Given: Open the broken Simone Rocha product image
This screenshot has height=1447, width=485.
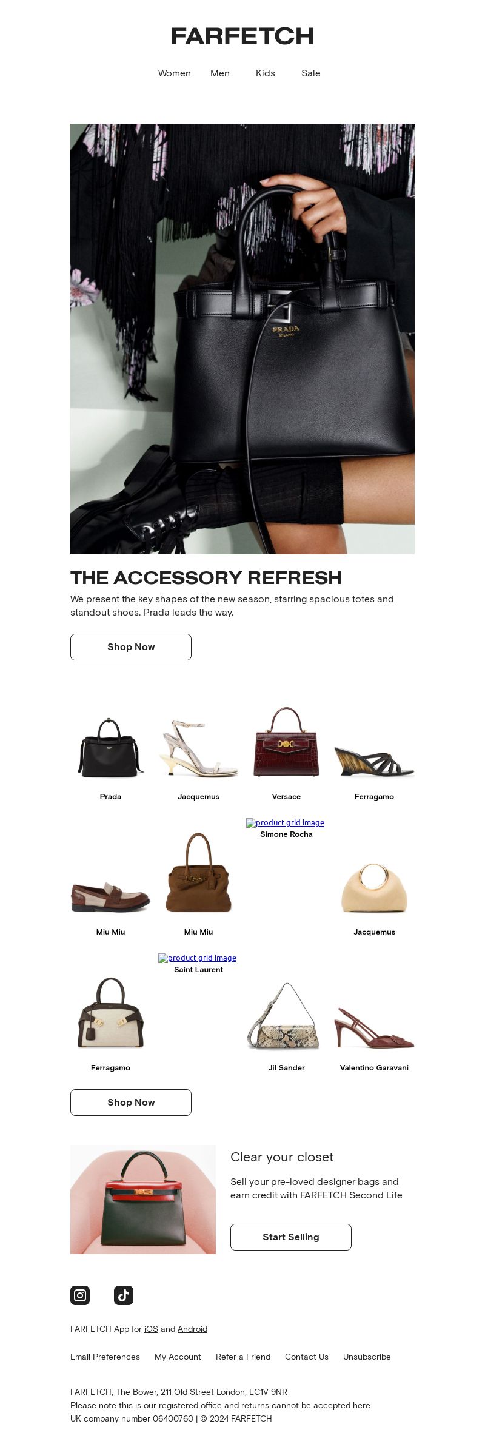Looking at the screenshot, I should (285, 823).
